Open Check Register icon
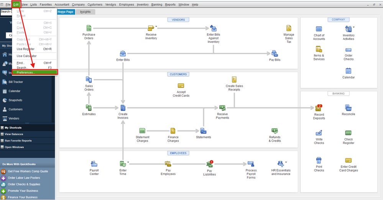Image resolution: width=383 pixels, height=200 pixels. (348, 133)
